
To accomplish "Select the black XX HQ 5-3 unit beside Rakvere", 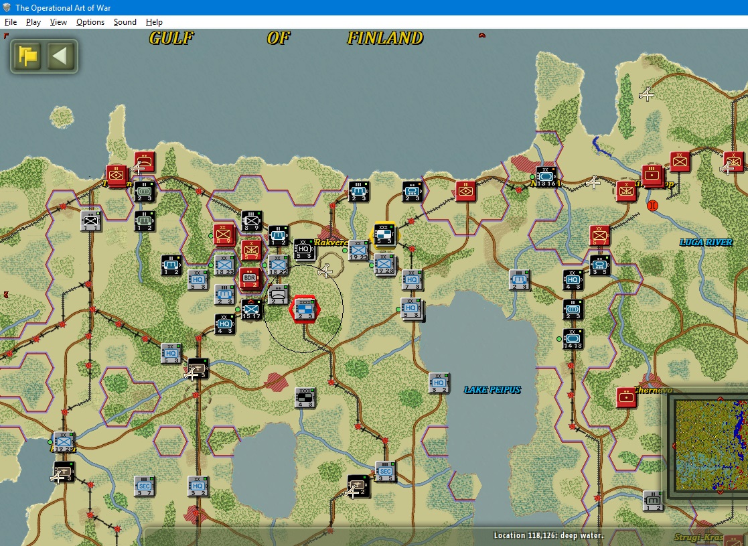I will point(304,249).
